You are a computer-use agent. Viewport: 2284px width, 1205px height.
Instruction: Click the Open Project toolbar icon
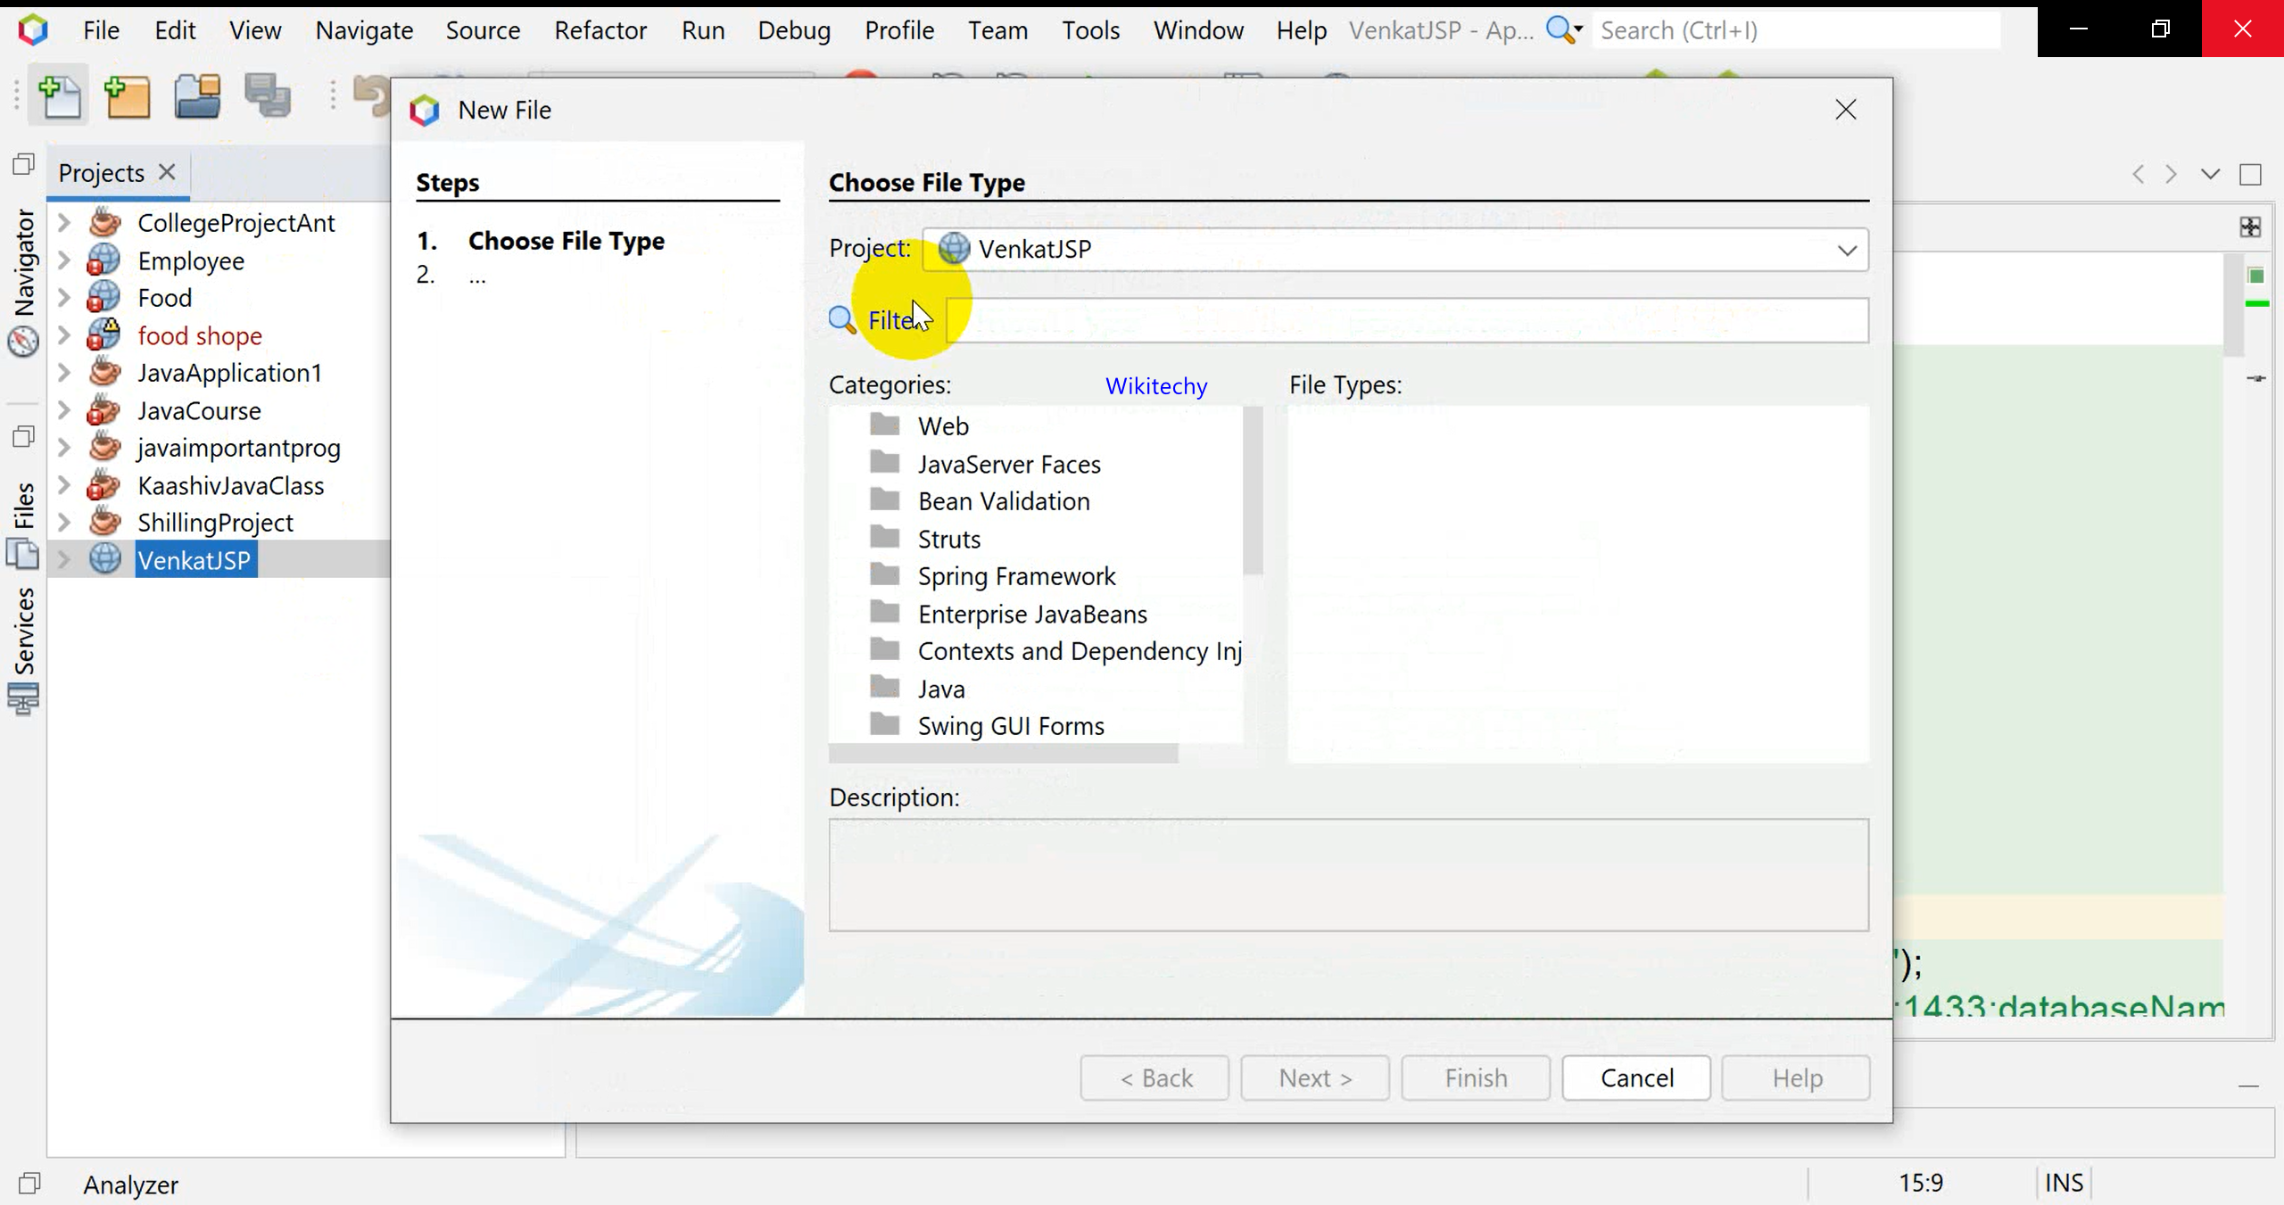(197, 96)
